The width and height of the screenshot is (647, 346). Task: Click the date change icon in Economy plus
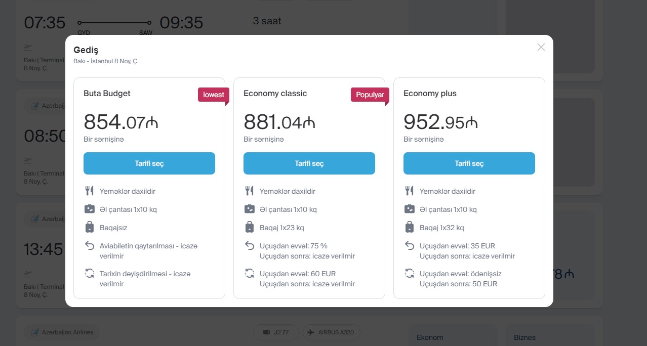[410, 274]
